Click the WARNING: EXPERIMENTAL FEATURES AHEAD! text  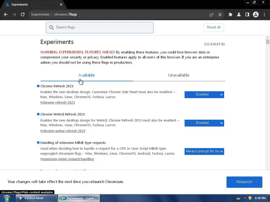[78, 52]
